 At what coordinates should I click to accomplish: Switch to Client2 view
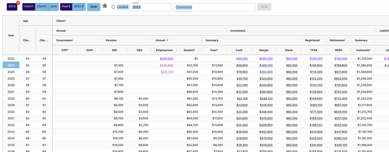pyautogui.click(x=41, y=7)
